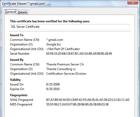This screenshot has width=140, height=117.
Task: Click the verified for following uses heading
Action: [50, 21]
